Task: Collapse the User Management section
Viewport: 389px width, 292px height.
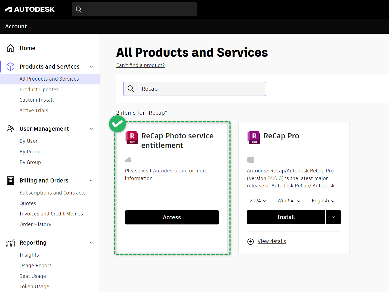Action: [91, 129]
